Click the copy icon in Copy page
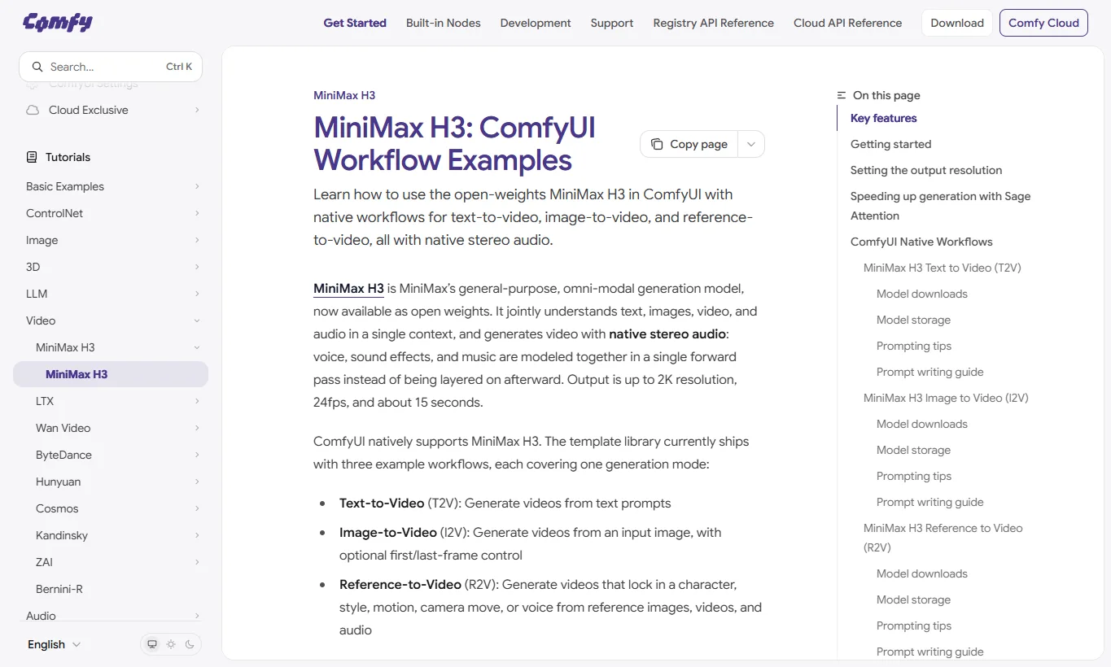The height and width of the screenshot is (667, 1111). tap(657, 144)
